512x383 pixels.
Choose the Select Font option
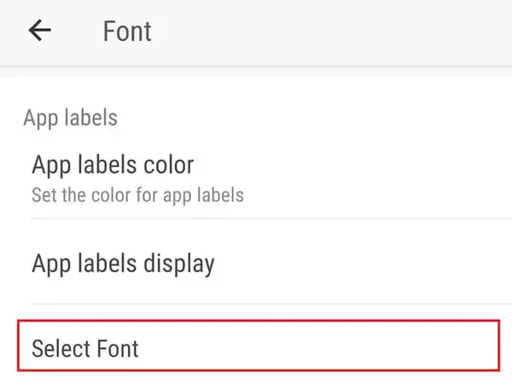tap(85, 348)
